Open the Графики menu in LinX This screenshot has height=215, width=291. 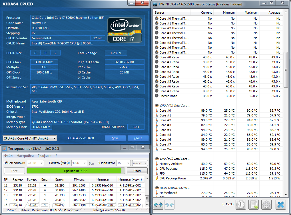(45, 156)
